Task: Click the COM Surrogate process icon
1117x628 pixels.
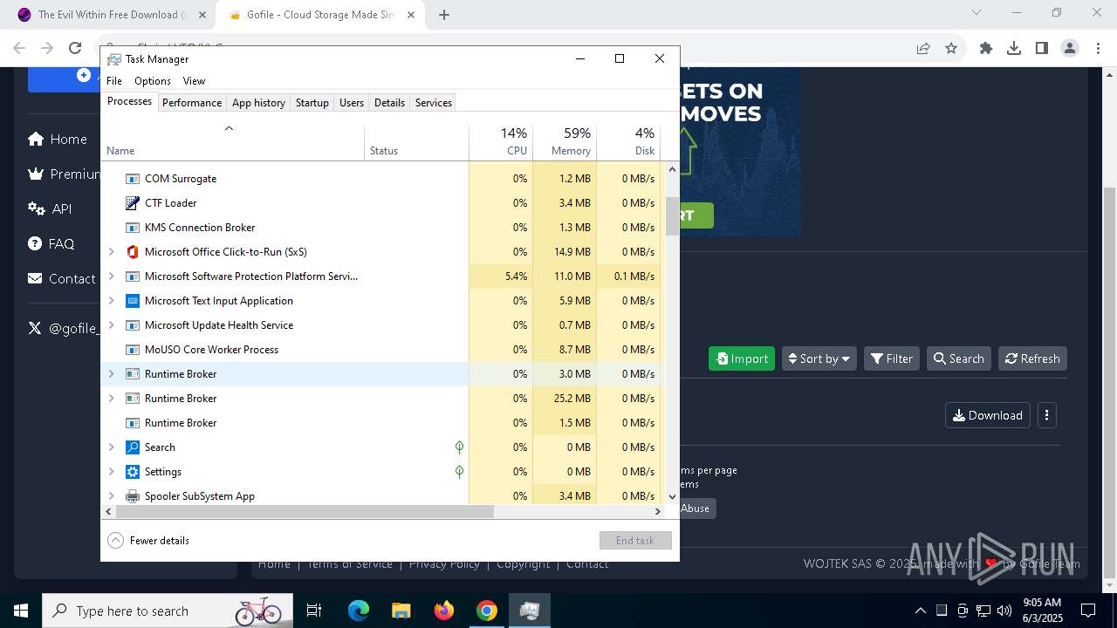Action: tap(133, 179)
